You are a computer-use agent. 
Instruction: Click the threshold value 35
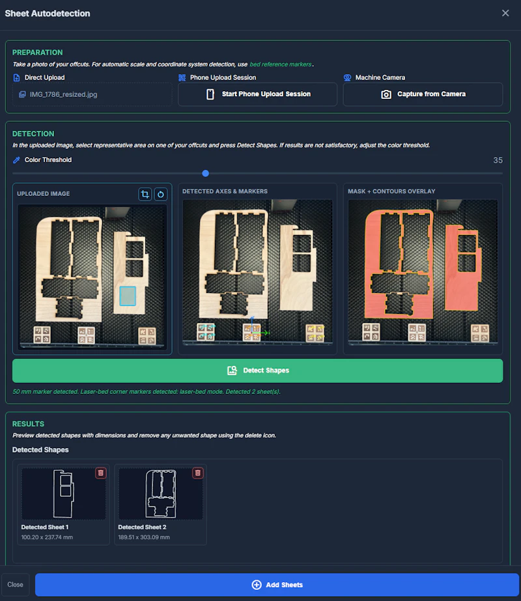tap(498, 160)
